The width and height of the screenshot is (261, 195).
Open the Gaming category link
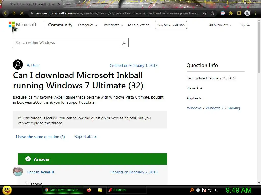click(x=234, y=108)
